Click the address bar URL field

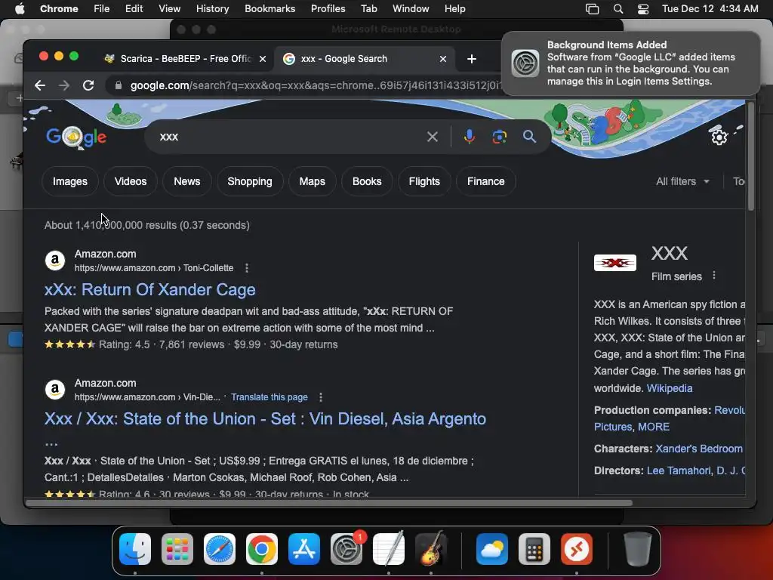(x=316, y=85)
